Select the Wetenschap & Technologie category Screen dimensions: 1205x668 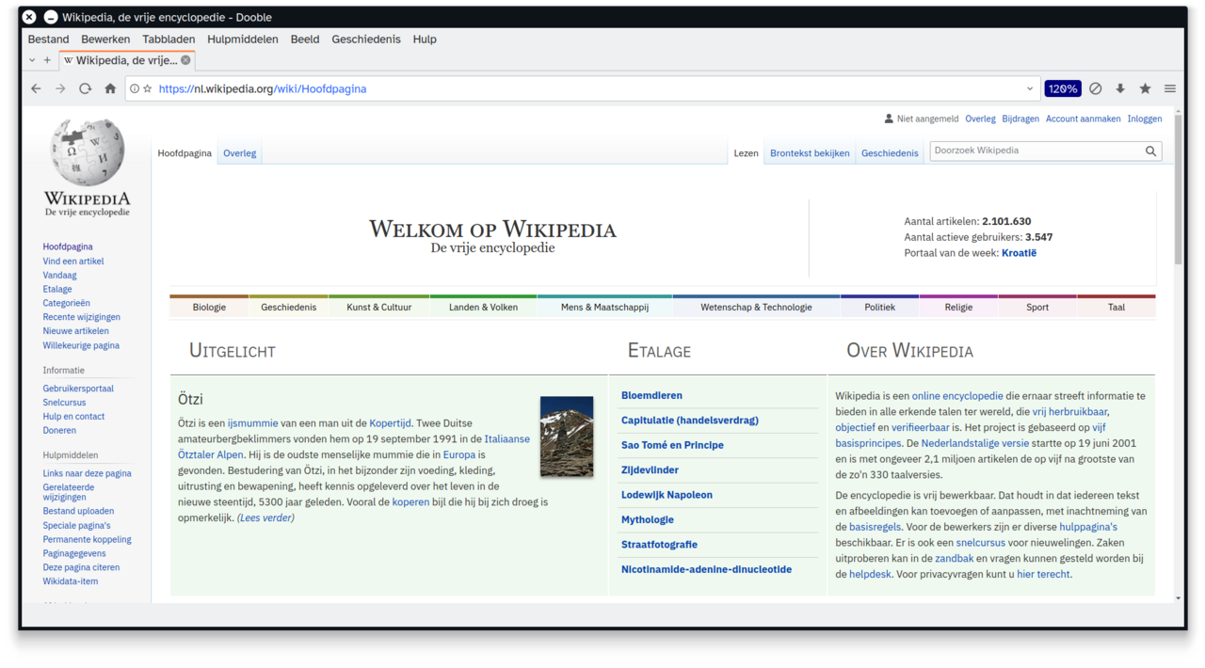click(756, 307)
